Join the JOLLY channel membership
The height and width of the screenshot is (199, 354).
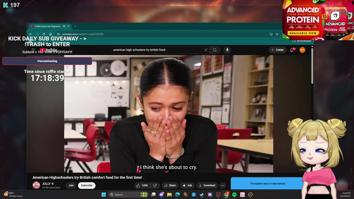point(71,185)
